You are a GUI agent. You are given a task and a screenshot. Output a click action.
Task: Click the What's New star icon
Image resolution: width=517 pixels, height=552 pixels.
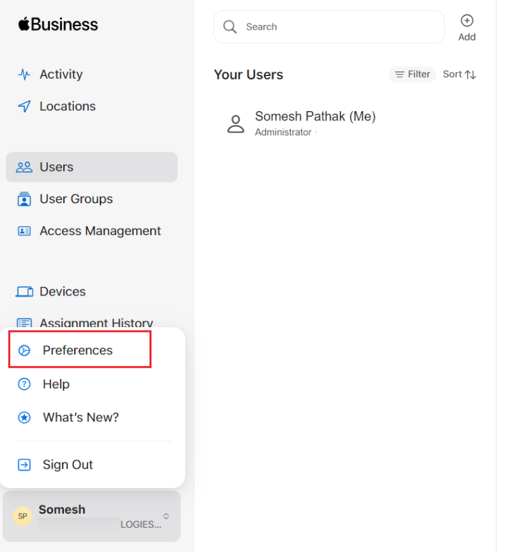pos(24,417)
